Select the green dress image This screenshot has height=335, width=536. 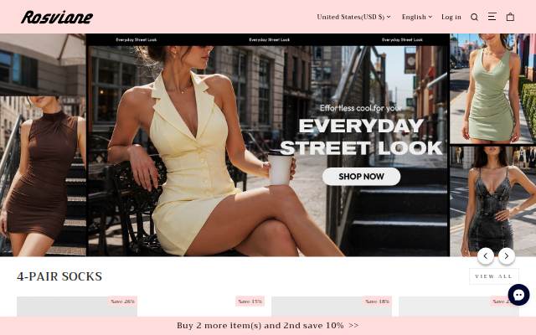point(492,89)
